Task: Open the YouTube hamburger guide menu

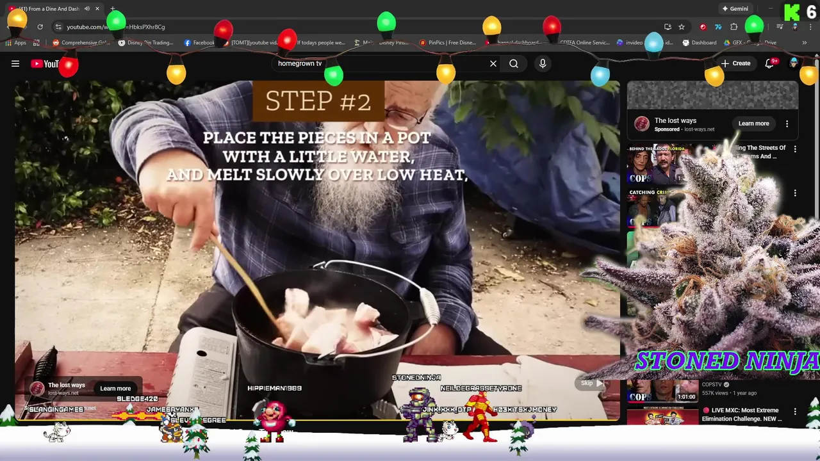Action: pos(15,63)
